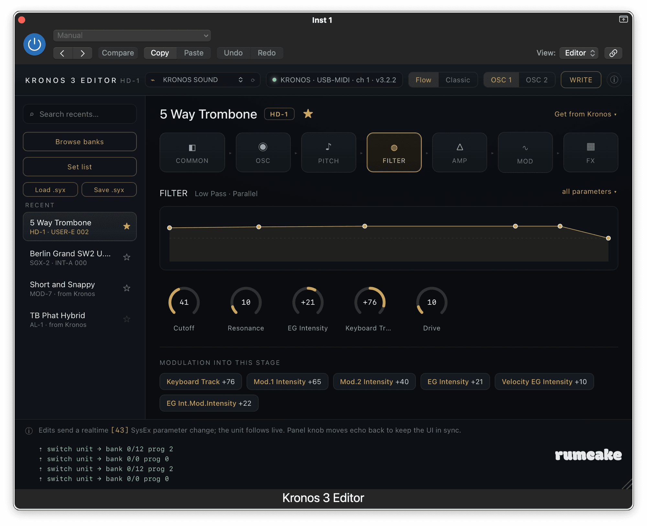Go to next preset arrow
Viewport: 647px width, 526px height.
coord(83,53)
